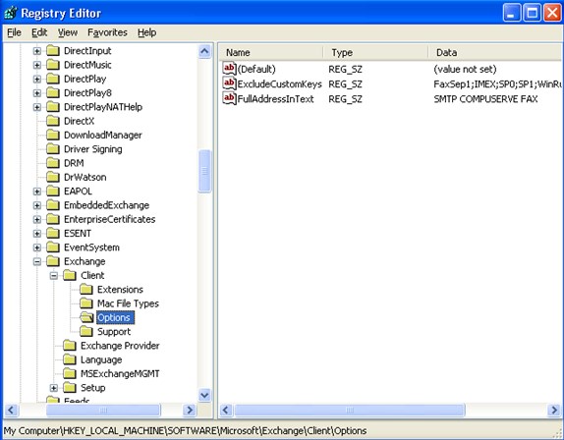Click data 'SMTP COMPUSERVE FAX'
This screenshot has width=564, height=440.
[485, 99]
